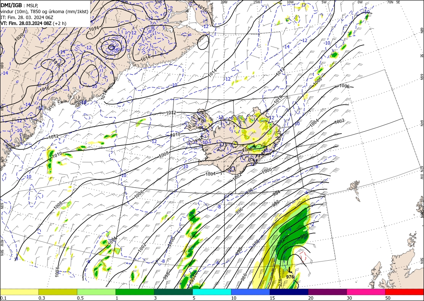Select the green 1–3 mm legend swatch
Screen dimensions: 424x301
[135, 292]
